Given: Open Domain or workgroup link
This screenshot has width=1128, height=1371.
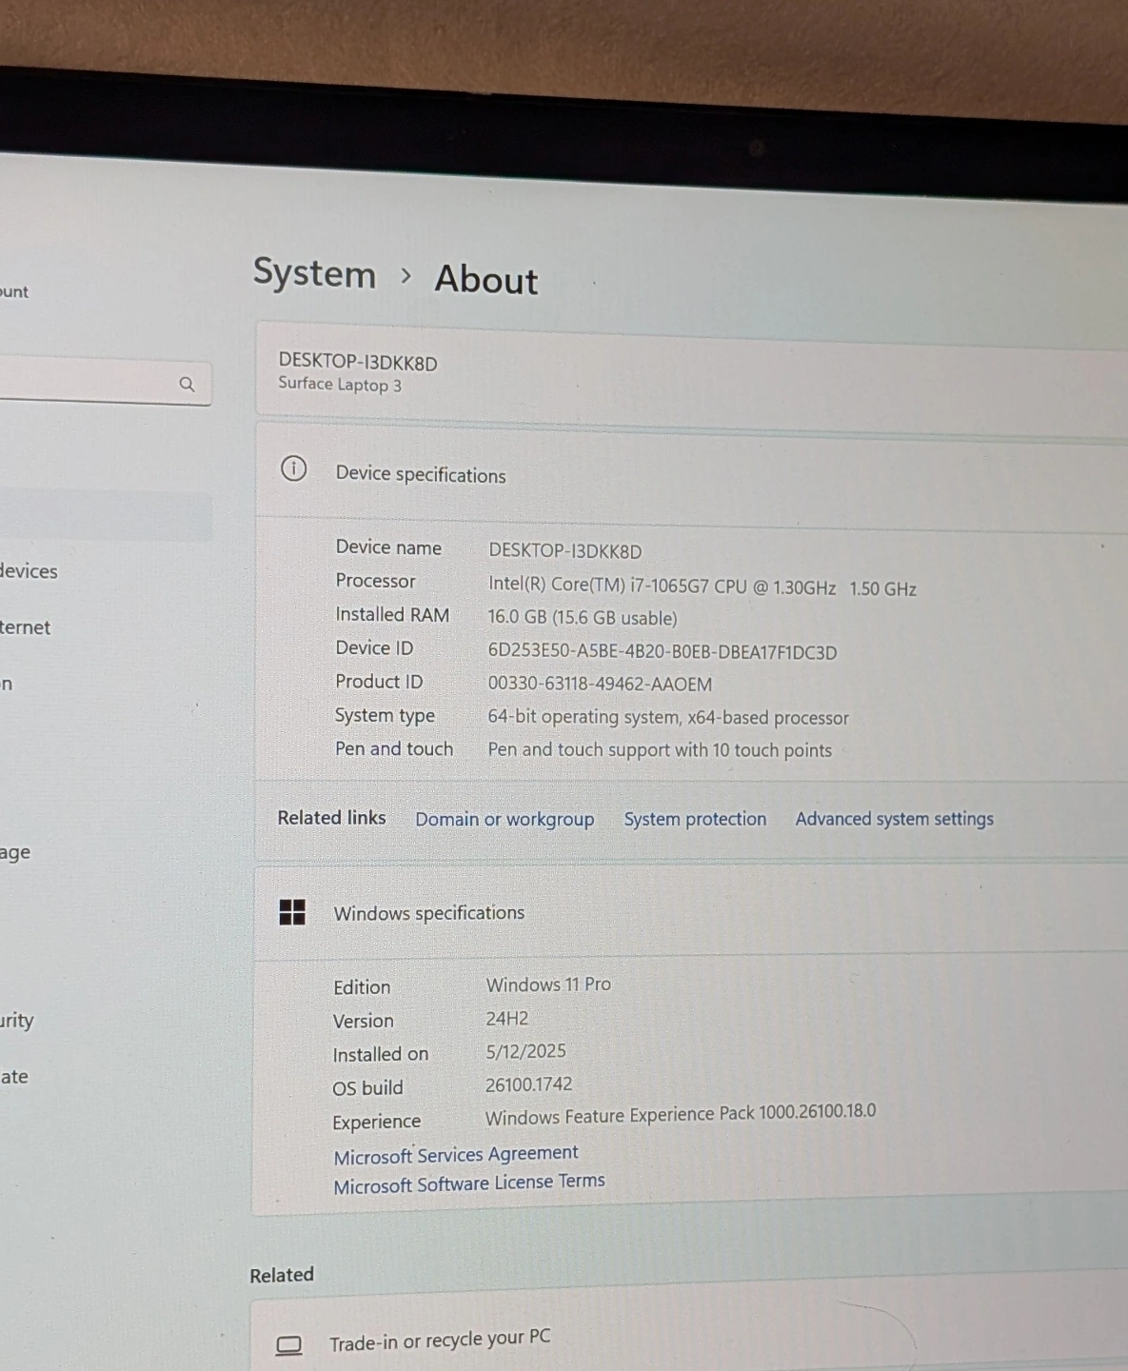Looking at the screenshot, I should (505, 819).
